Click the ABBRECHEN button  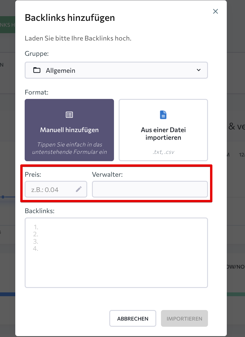133,319
